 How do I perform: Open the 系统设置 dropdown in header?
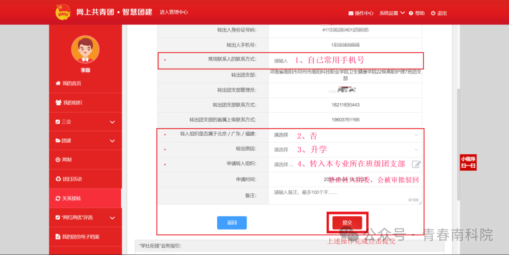coord(392,13)
